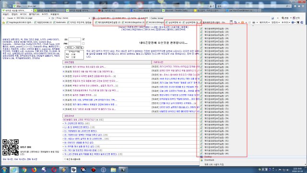The width and height of the screenshot is (307, 173).
Task: Click the Add to favorites star icon
Action: click(x=3, y=23)
